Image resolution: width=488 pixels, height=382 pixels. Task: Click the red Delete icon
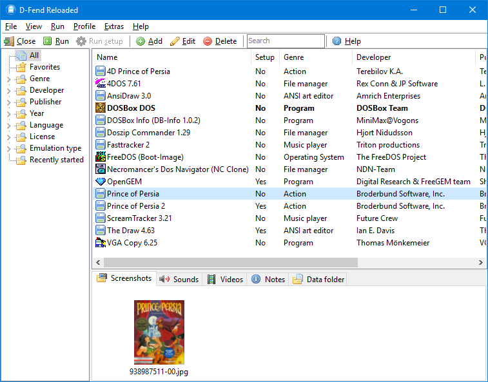point(208,41)
